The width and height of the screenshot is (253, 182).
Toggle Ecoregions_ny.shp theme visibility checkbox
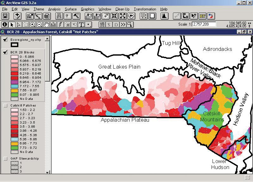point(5,40)
